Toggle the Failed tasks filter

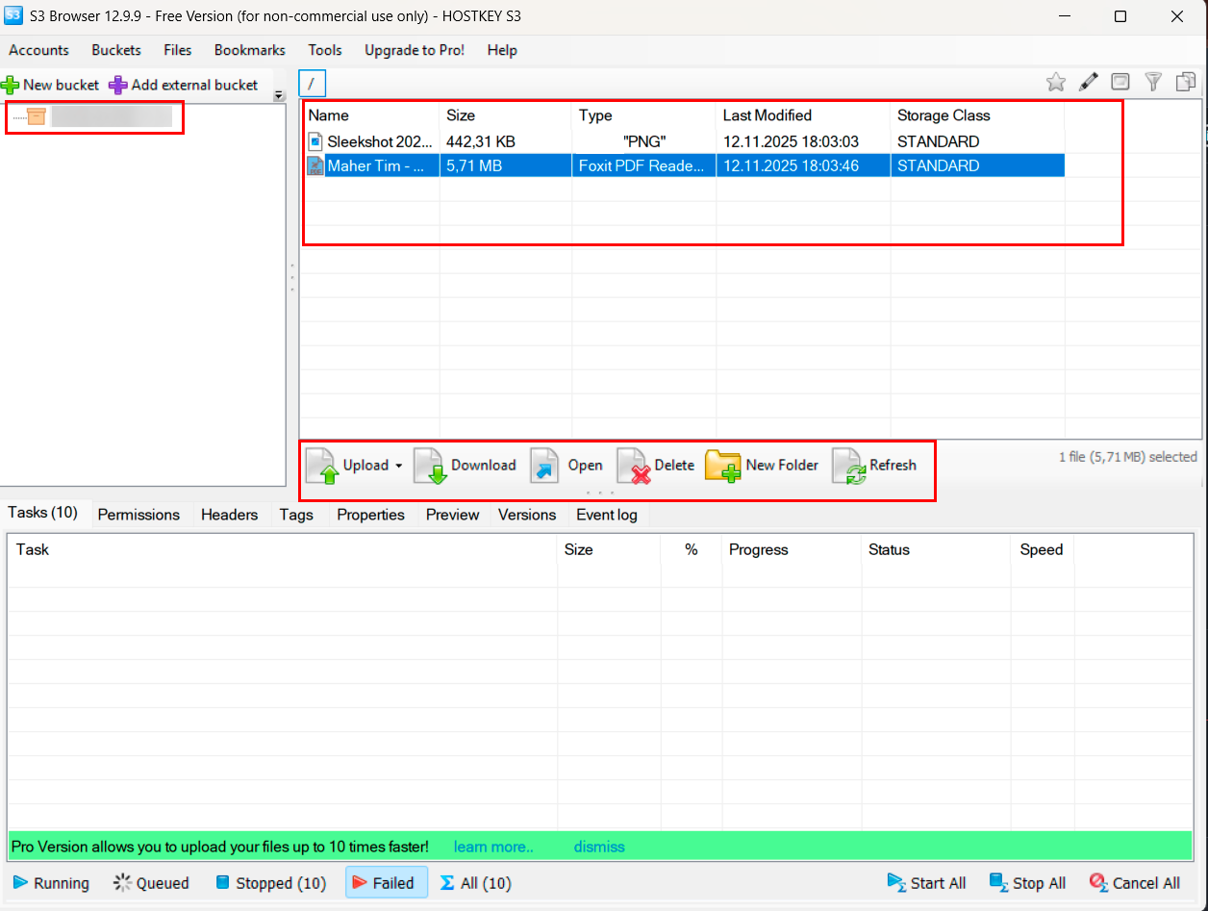tap(381, 883)
